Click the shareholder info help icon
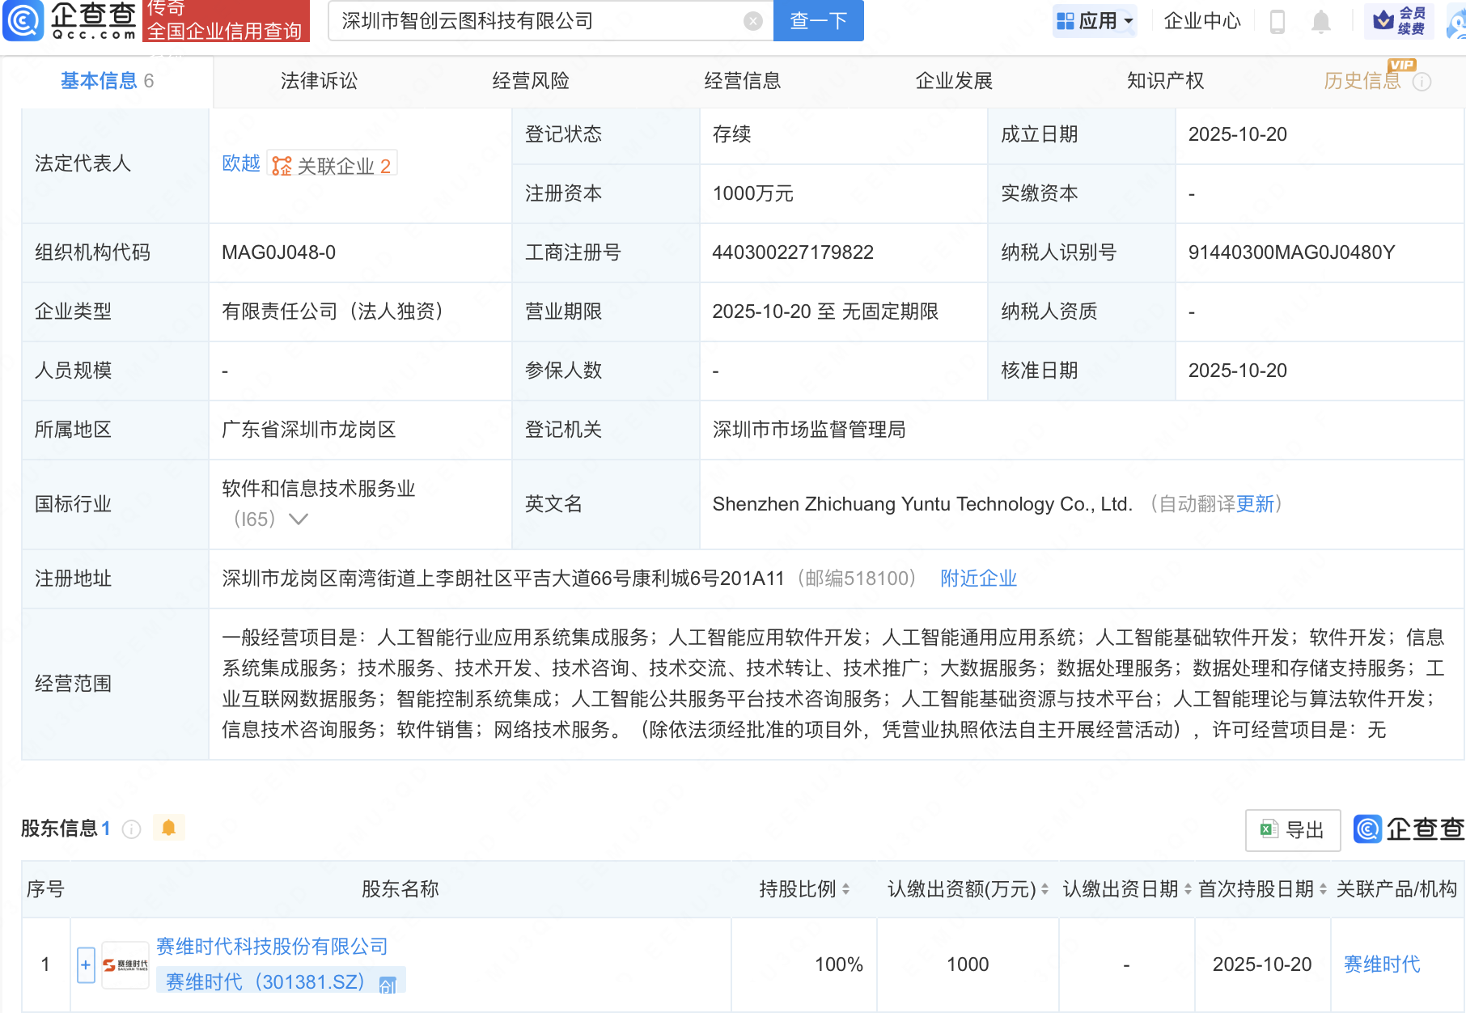Viewport: 1466px width, 1013px height. pyautogui.click(x=132, y=829)
